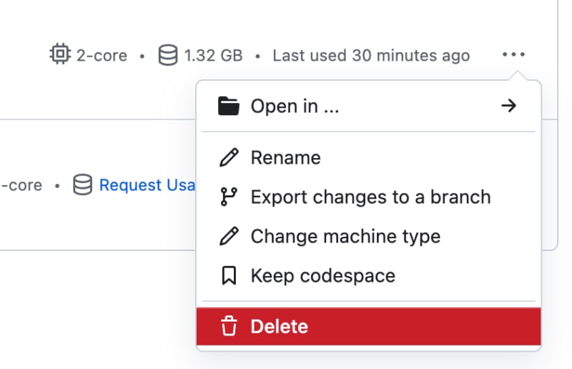The height and width of the screenshot is (369, 572).
Task: Choose Change machine type option
Action: pyautogui.click(x=368, y=236)
